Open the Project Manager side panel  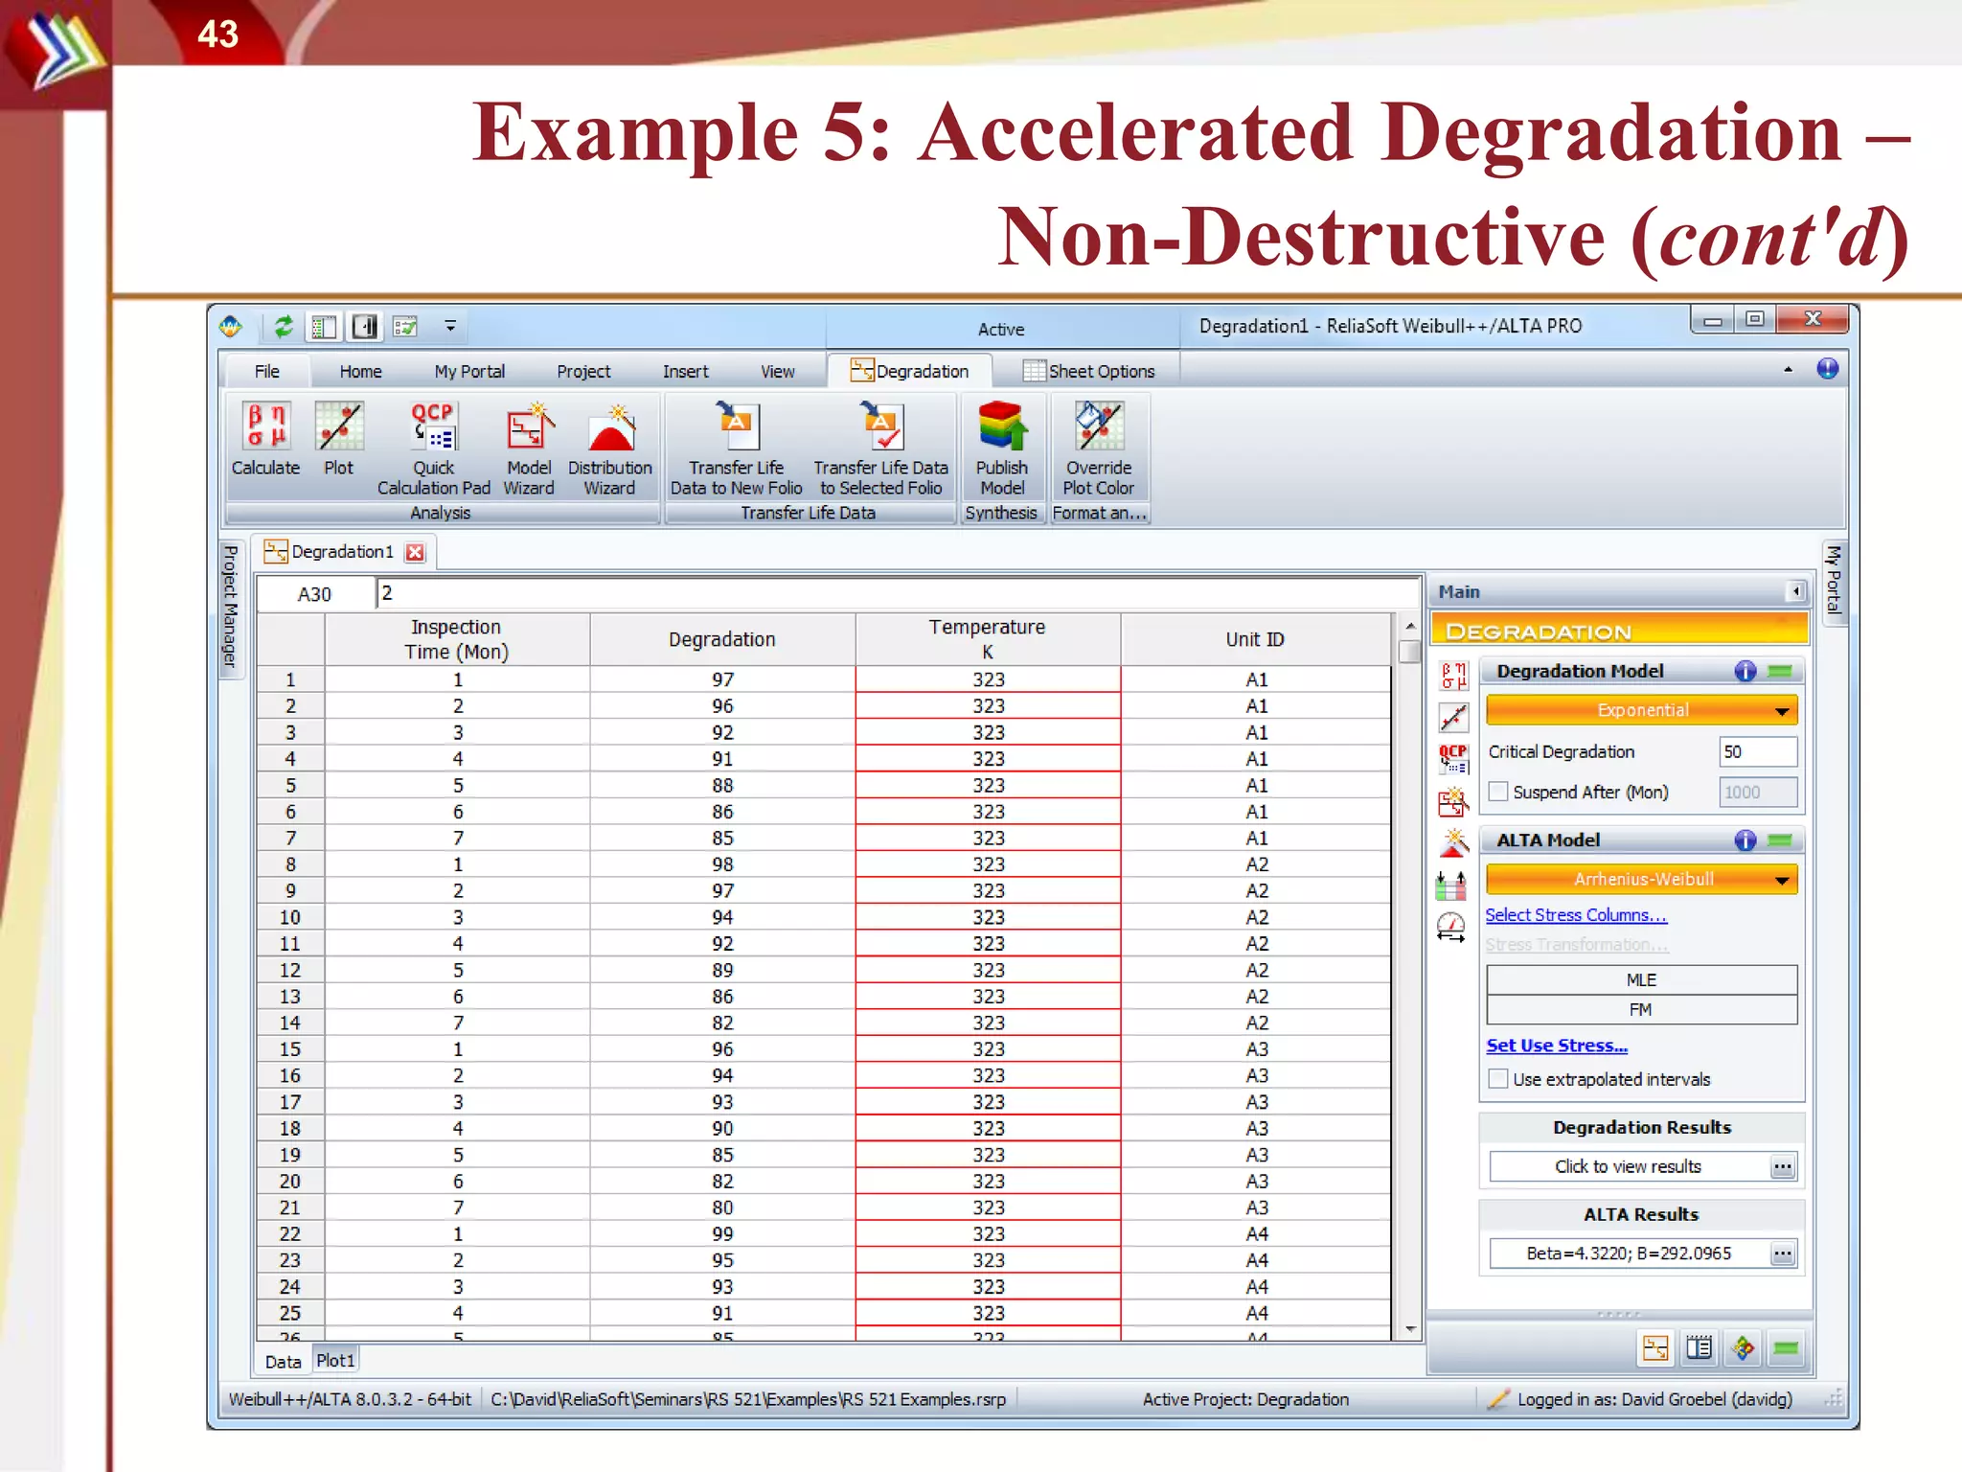230,608
